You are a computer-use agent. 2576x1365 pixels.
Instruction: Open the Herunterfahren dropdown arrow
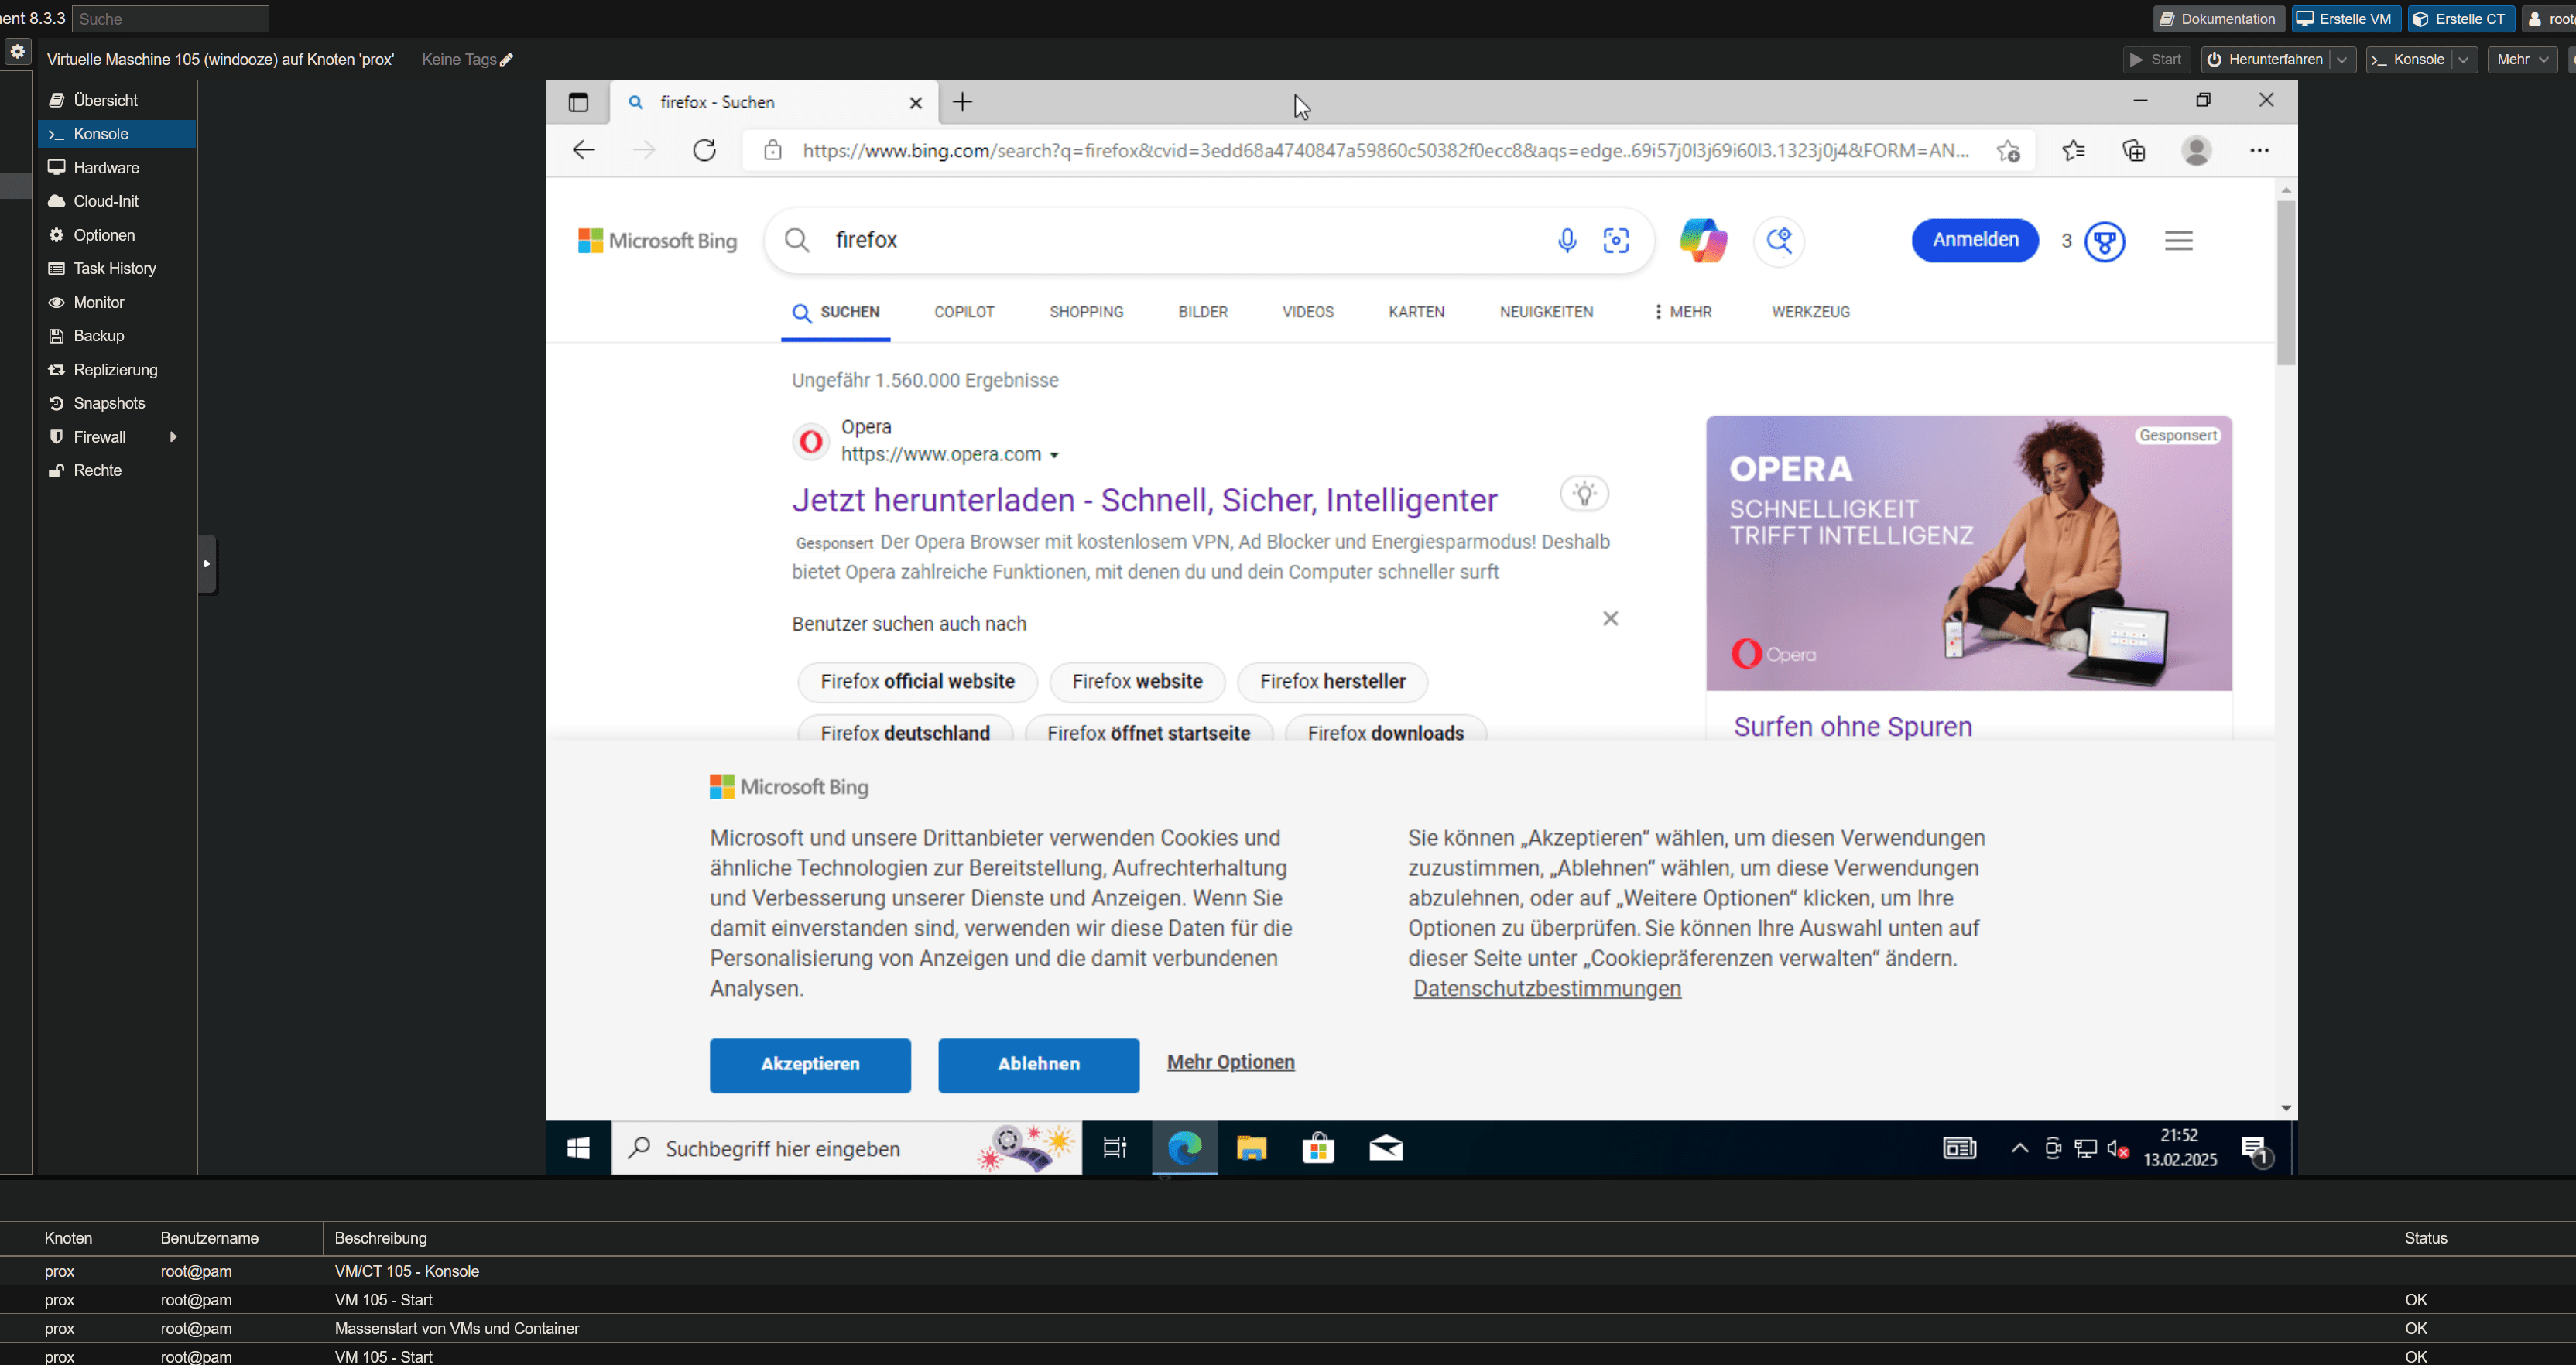point(2341,60)
